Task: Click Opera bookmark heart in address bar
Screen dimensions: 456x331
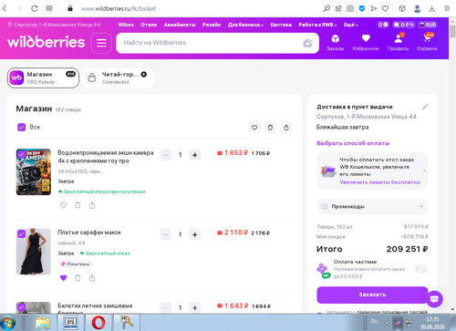Action: (385, 8)
